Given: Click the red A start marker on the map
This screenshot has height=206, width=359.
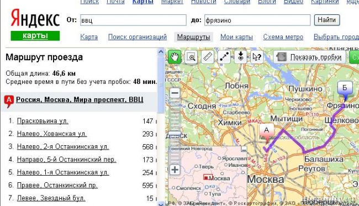Looking at the screenshot, I should 267,133.
